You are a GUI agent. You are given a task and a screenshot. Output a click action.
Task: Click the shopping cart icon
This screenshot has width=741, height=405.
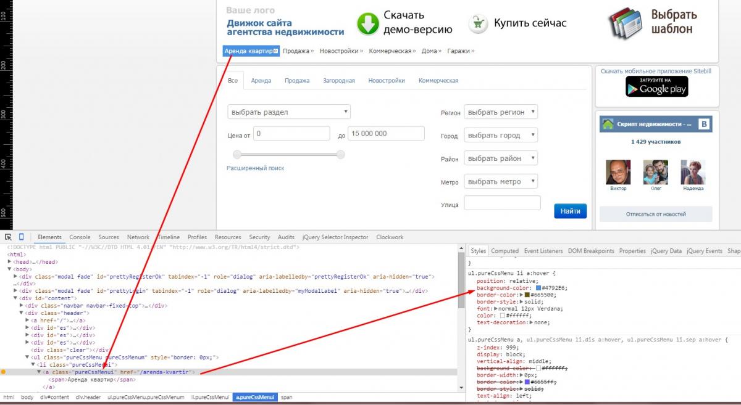[x=477, y=23]
